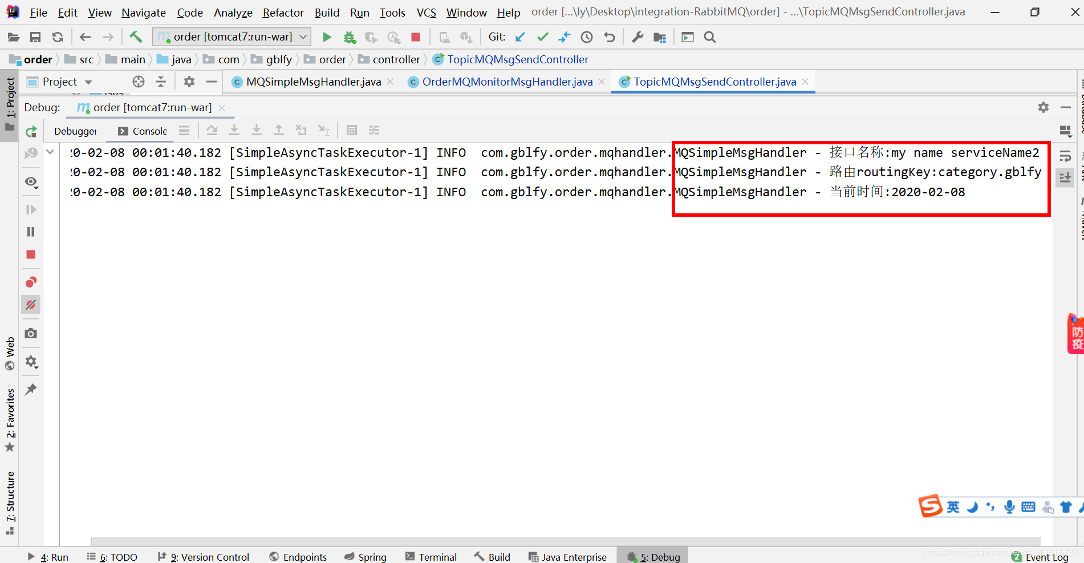This screenshot has width=1084, height=563.
Task: Navigate back with the left arrow
Action: [86, 37]
